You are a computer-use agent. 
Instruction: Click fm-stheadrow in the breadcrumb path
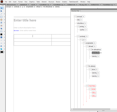tap(48, 7)
